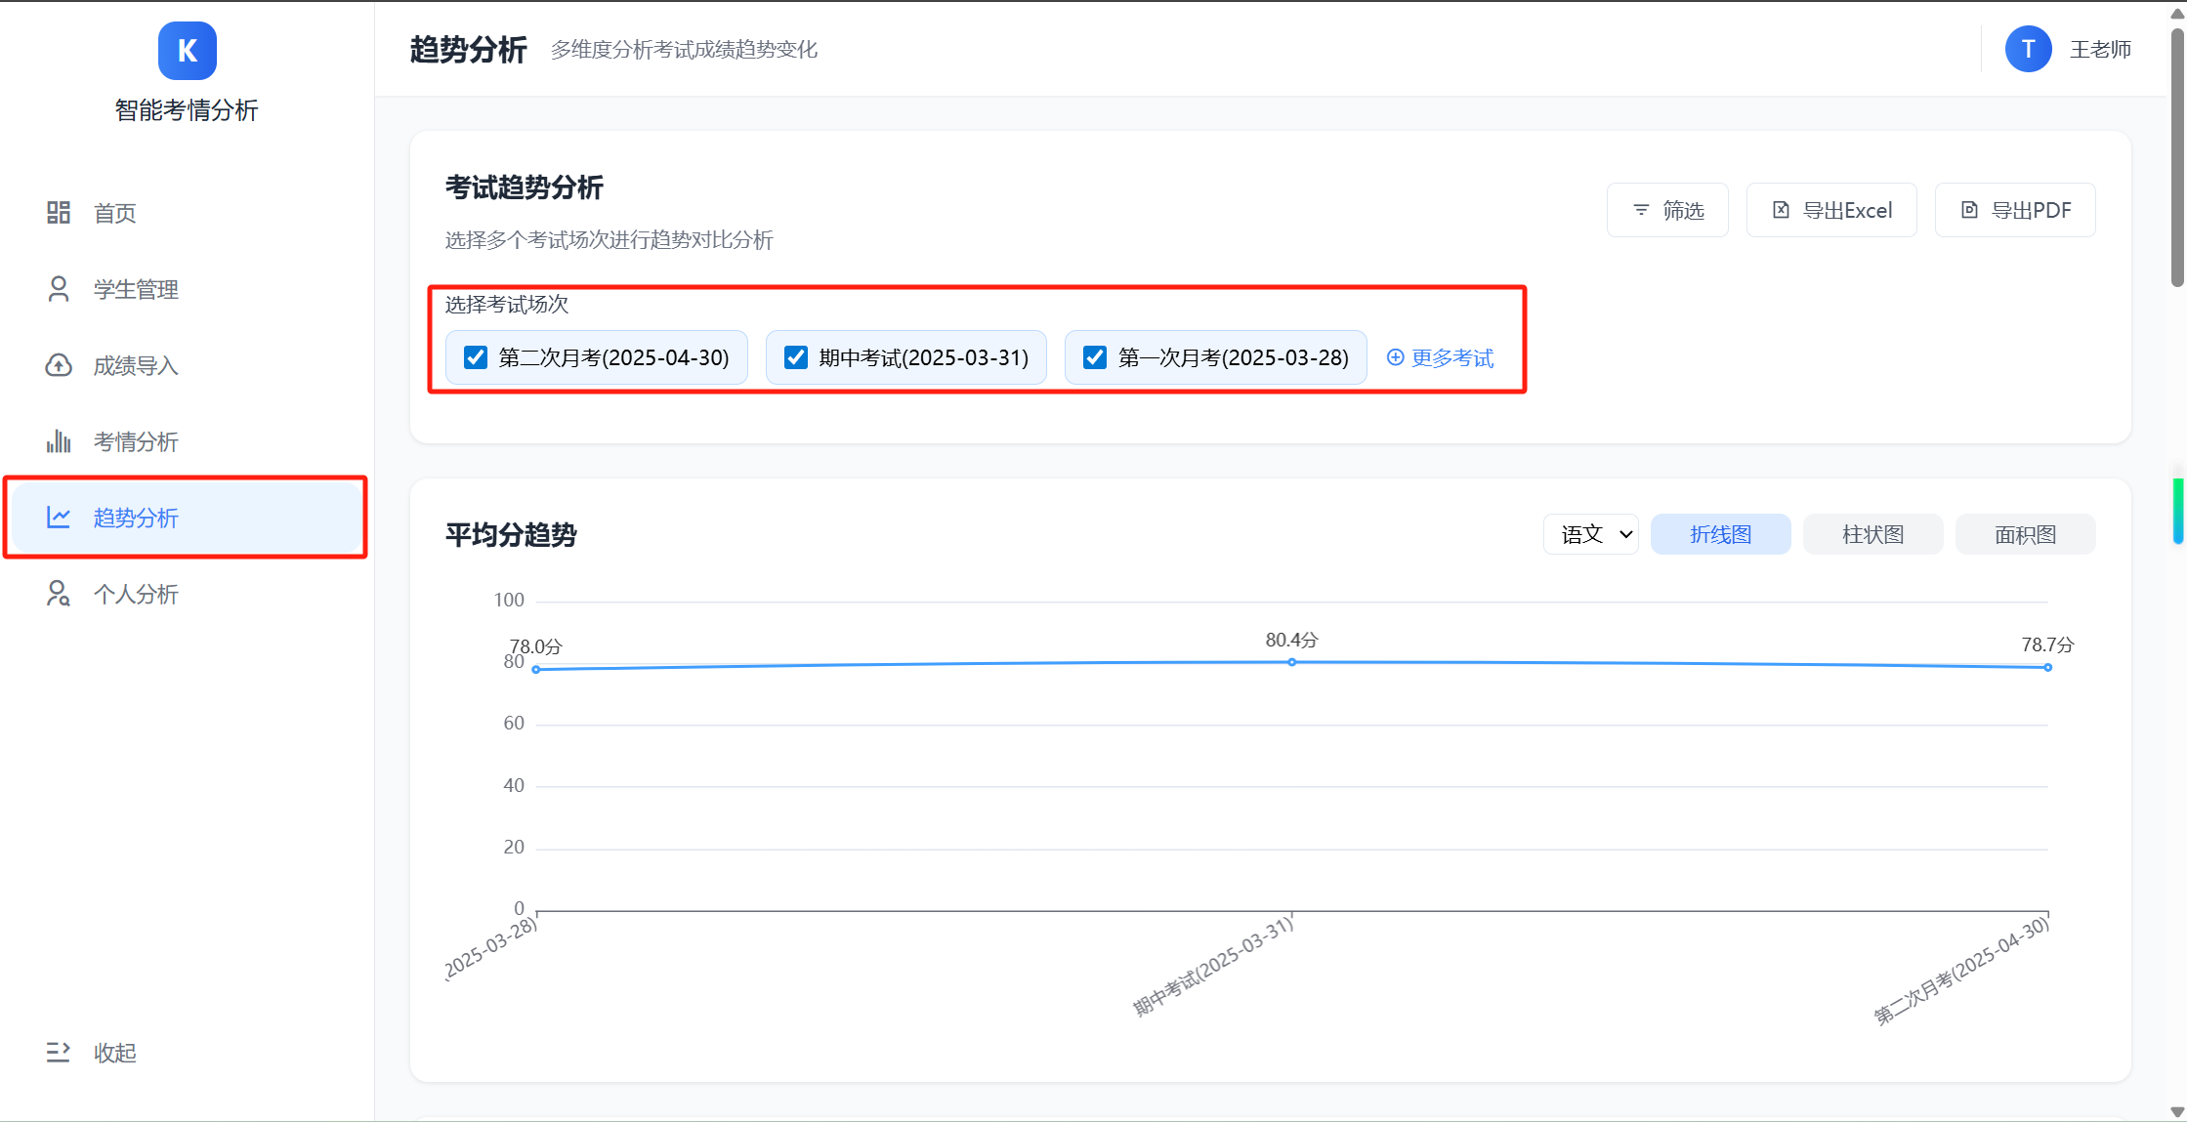The image size is (2187, 1122).
Task: Click the 成绩导入 score import upload icon
Action: pyautogui.click(x=58, y=364)
